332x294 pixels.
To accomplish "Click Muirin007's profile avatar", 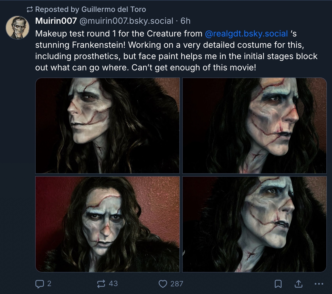I will (18, 28).
